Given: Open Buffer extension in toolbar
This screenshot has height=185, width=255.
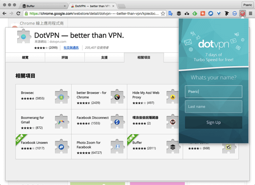Looking at the screenshot, I should (179, 14).
